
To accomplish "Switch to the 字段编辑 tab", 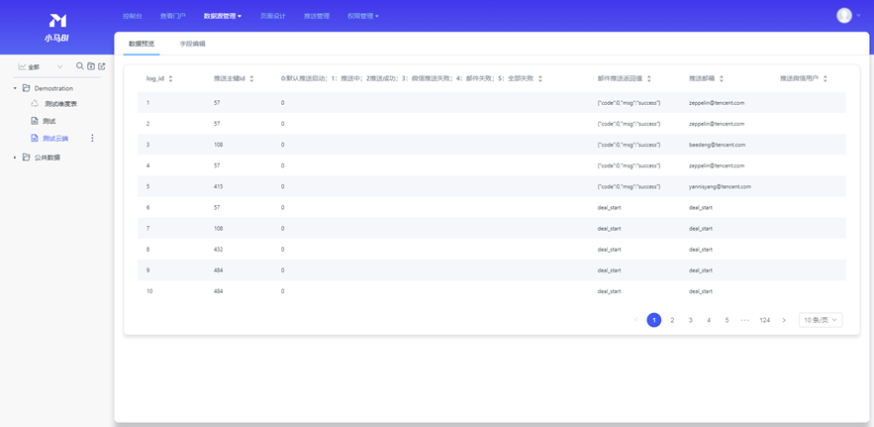I will point(192,45).
